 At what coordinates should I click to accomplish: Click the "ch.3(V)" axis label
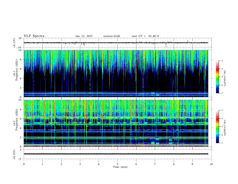coord(14,155)
